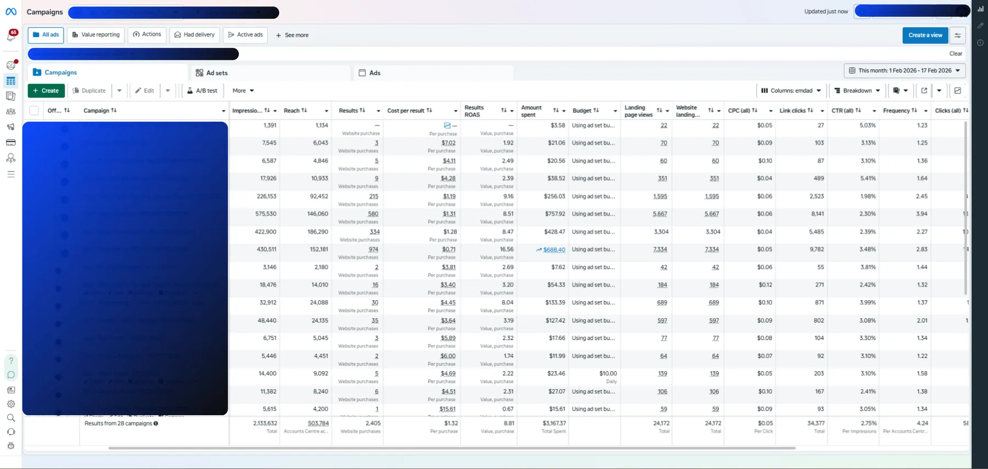Open charts panel icon on right rail
The image size is (988, 469).
coord(980,9)
